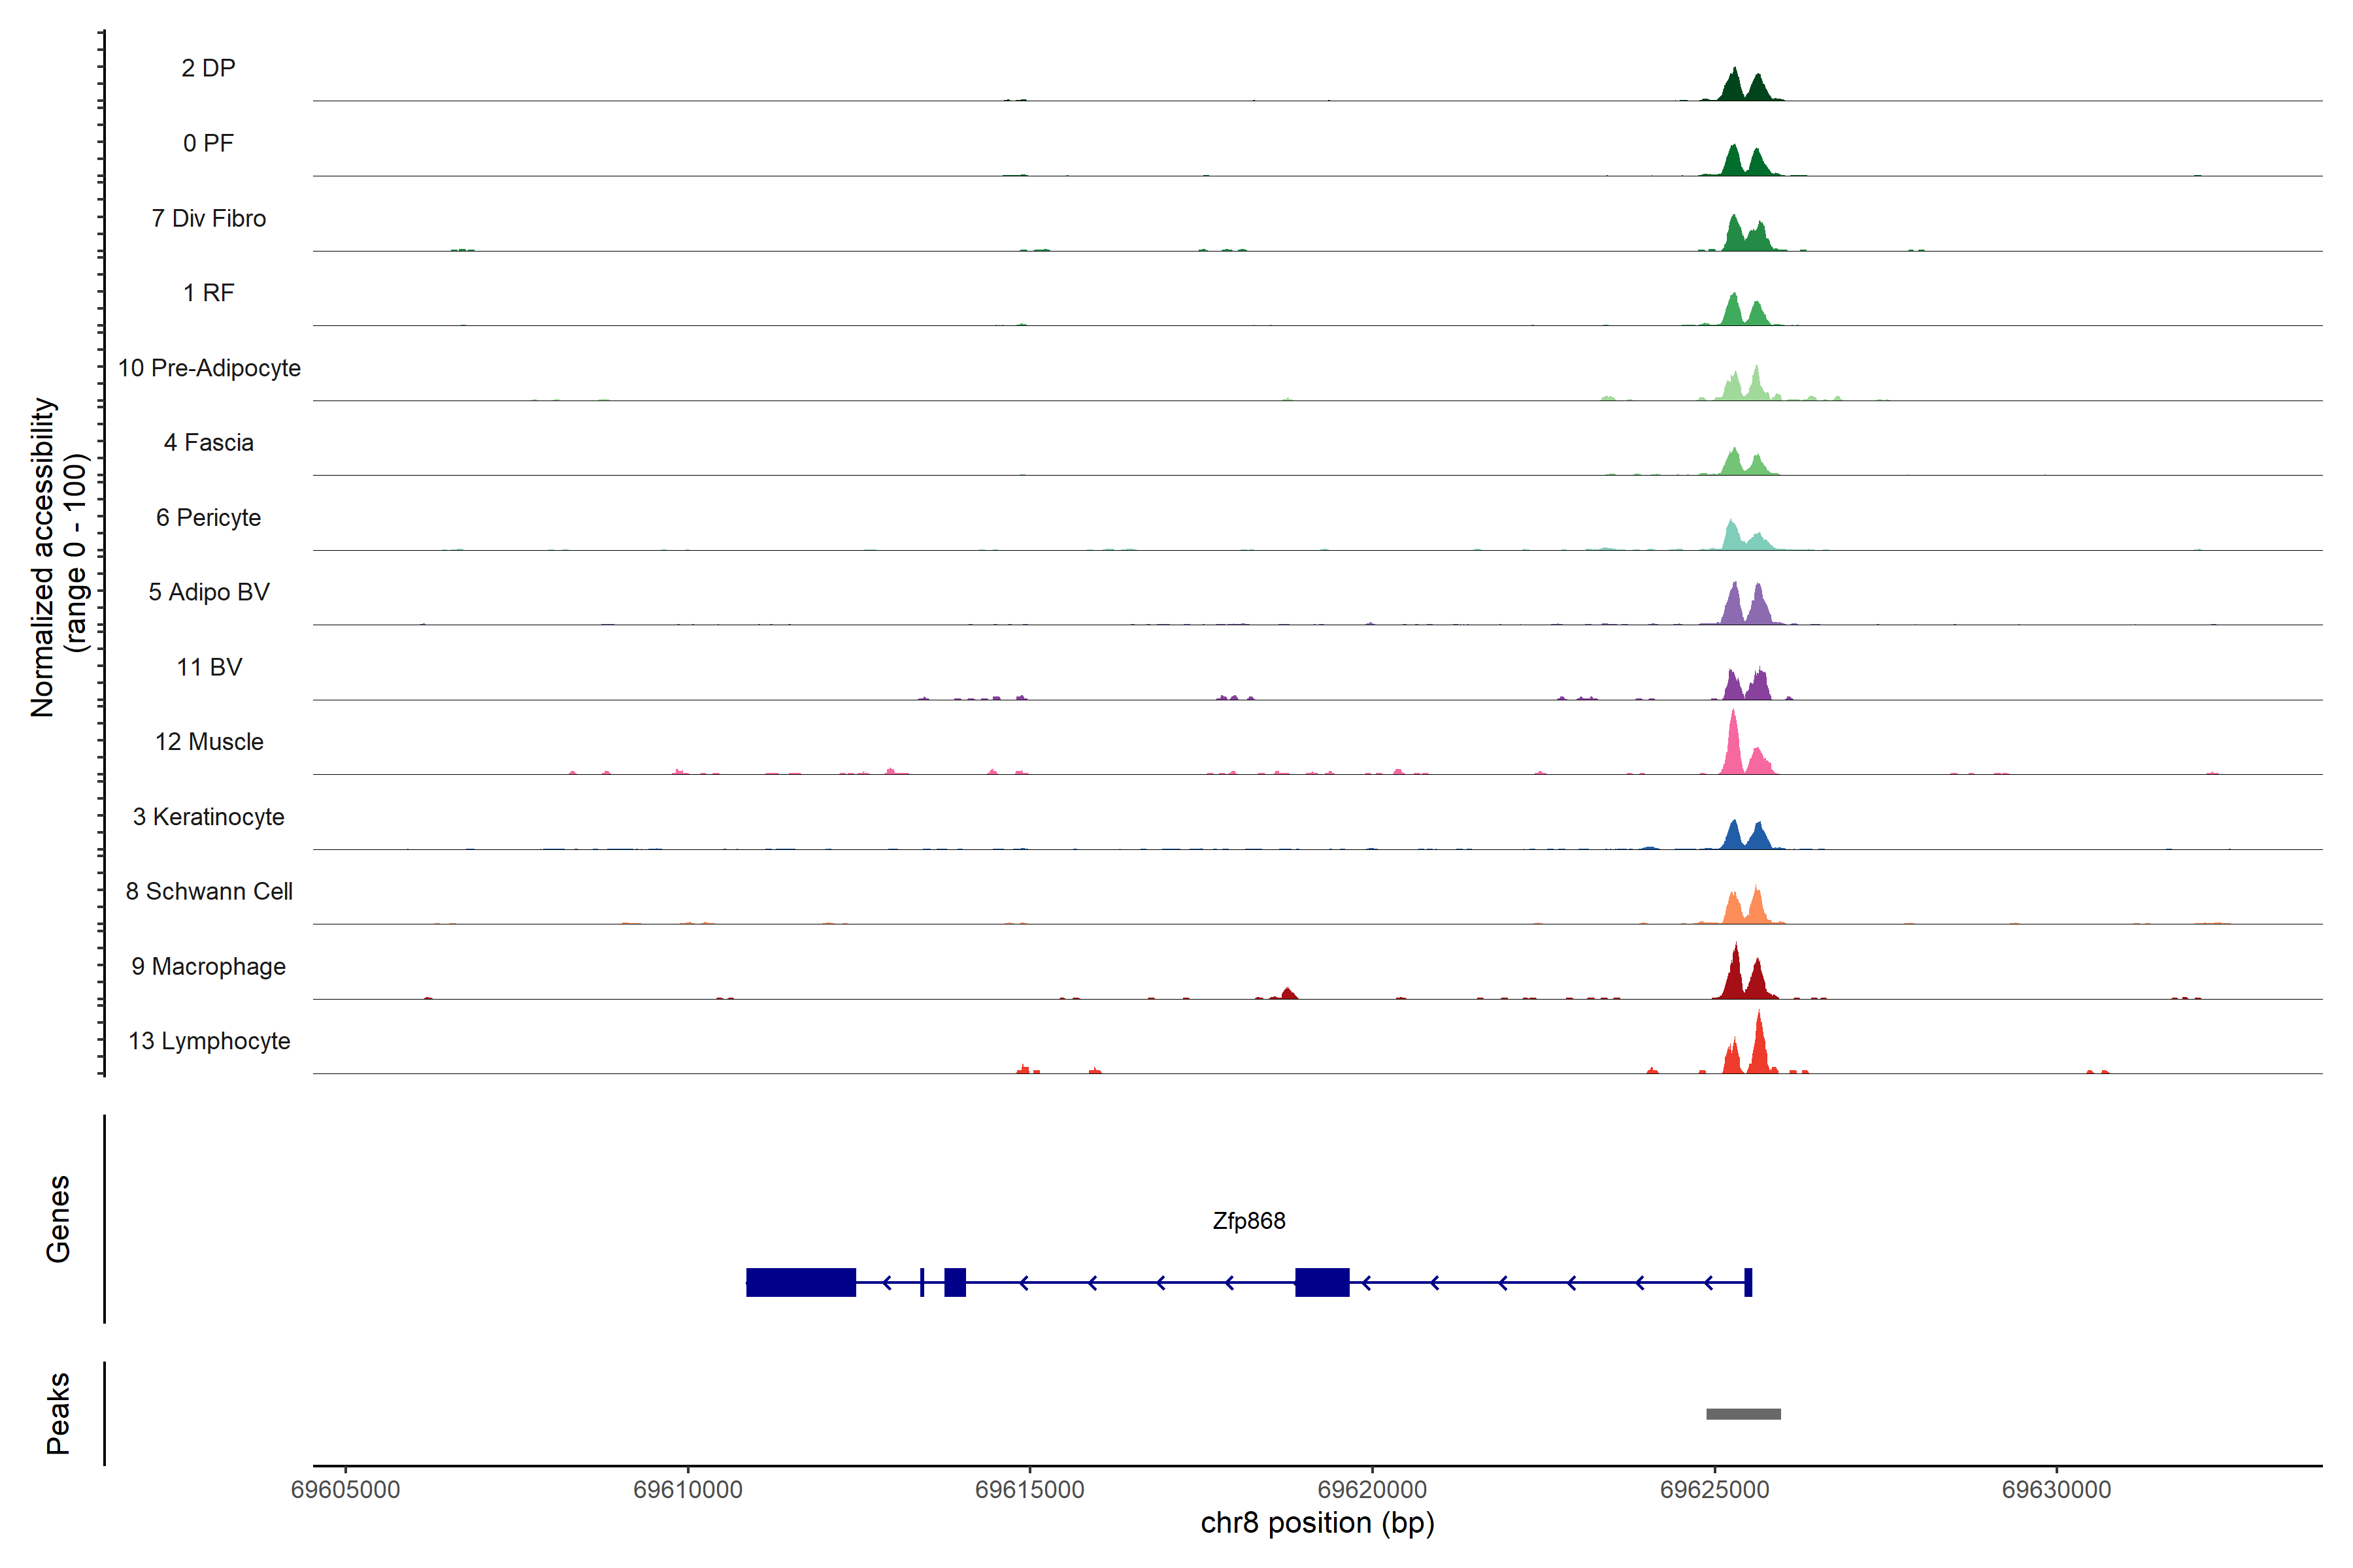Click the Zfp868 gene name label
This screenshot has height=1568, width=2353.
point(1248,1221)
